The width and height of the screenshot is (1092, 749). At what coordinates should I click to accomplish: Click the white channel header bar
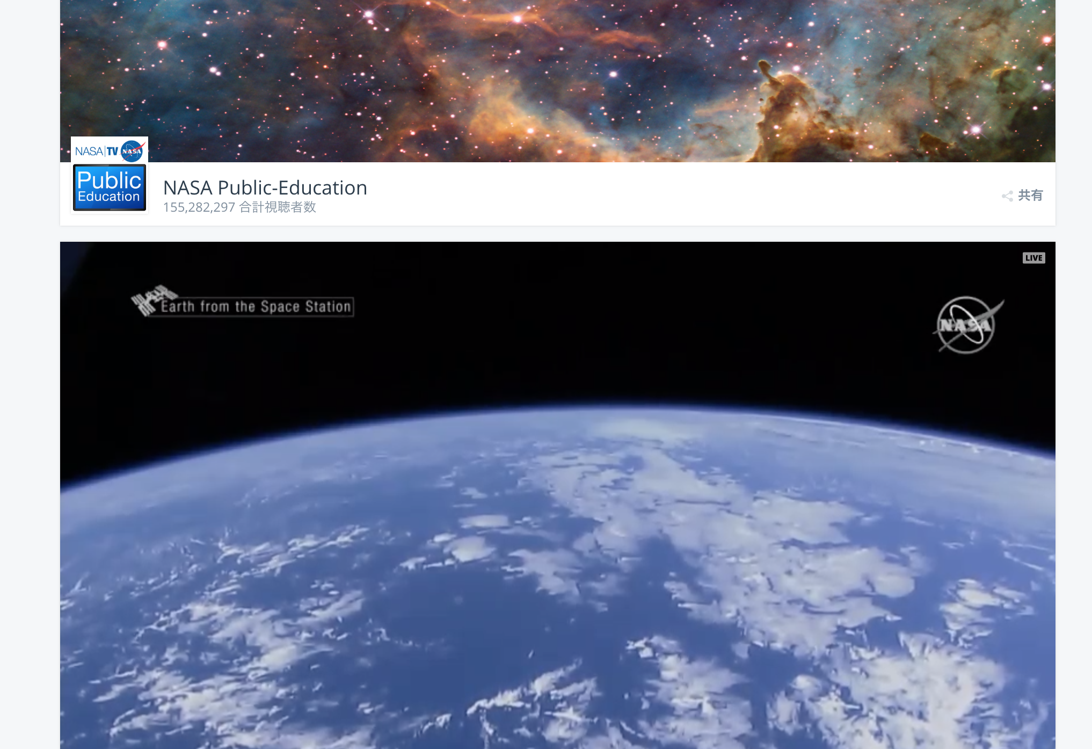(558, 194)
